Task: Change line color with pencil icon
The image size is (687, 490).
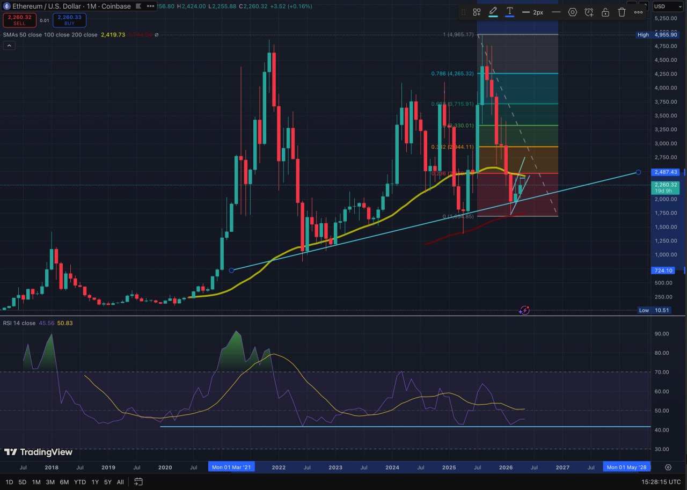Action: (x=493, y=12)
